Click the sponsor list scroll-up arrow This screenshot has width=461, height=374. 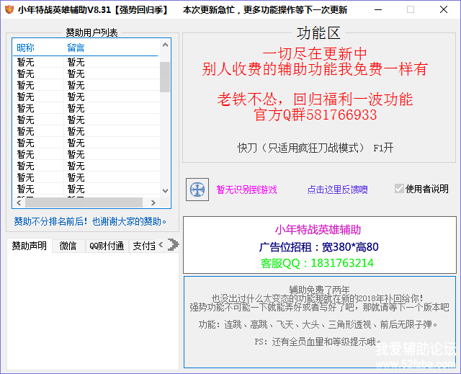tap(165, 45)
